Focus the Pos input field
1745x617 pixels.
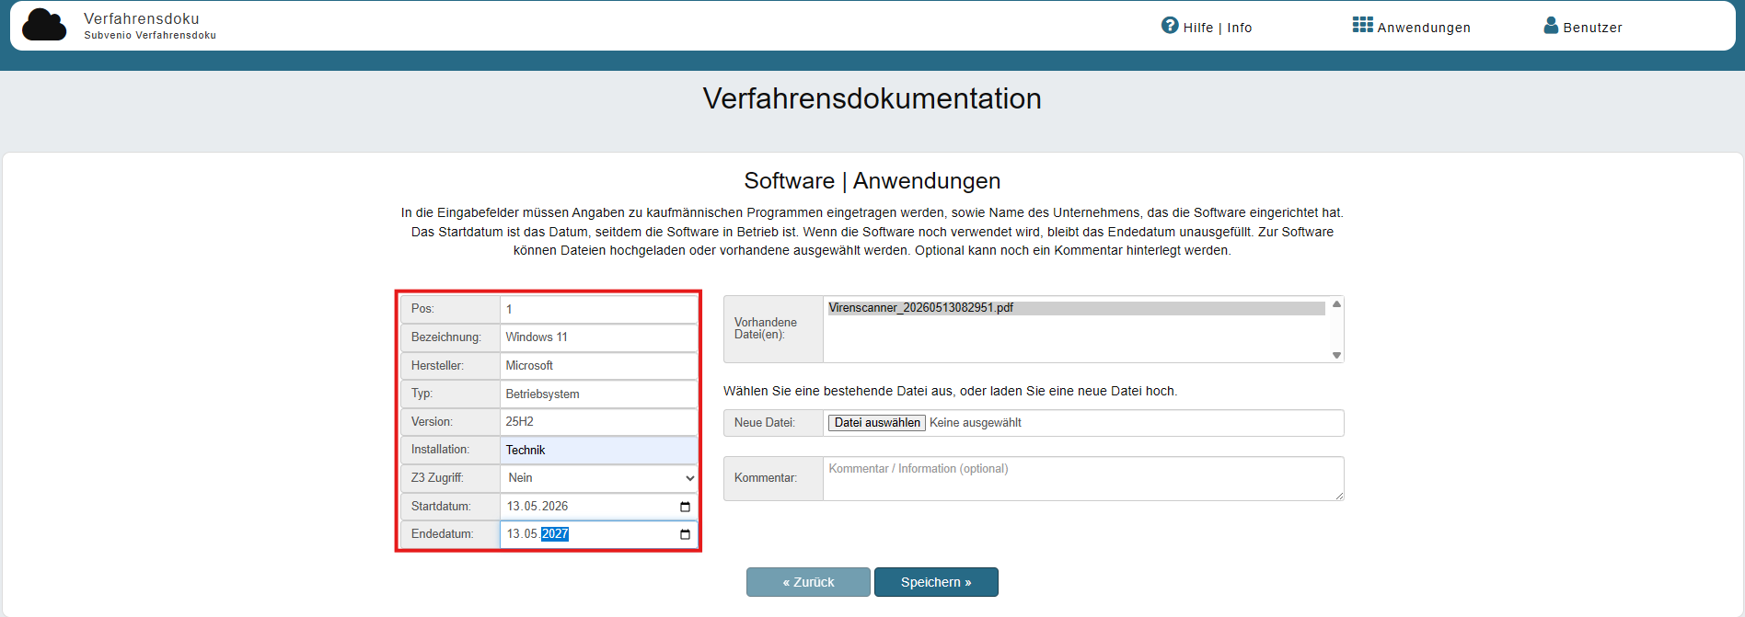point(599,309)
